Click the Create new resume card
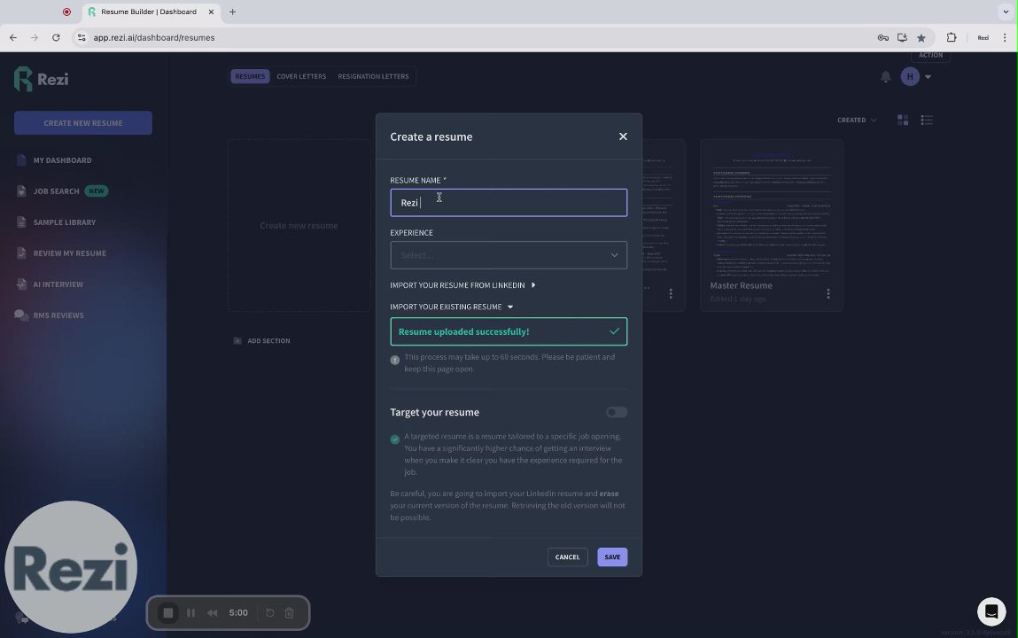 [299, 225]
